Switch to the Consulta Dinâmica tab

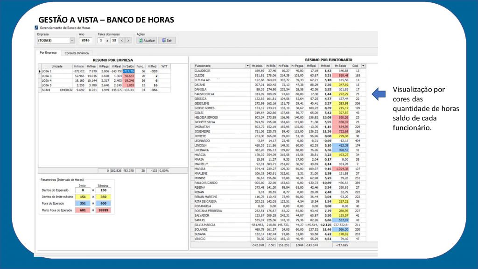coord(77,53)
